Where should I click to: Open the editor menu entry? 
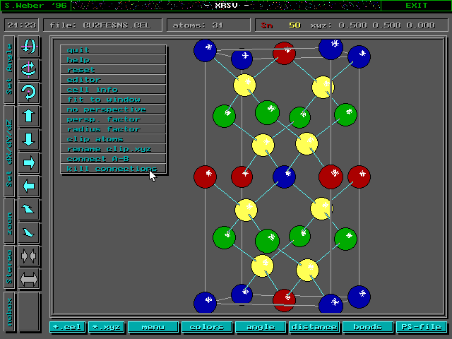[x=113, y=80]
